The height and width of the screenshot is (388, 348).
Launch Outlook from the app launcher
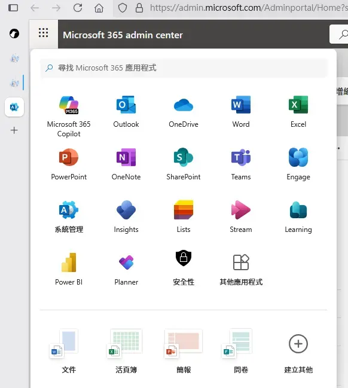(126, 112)
